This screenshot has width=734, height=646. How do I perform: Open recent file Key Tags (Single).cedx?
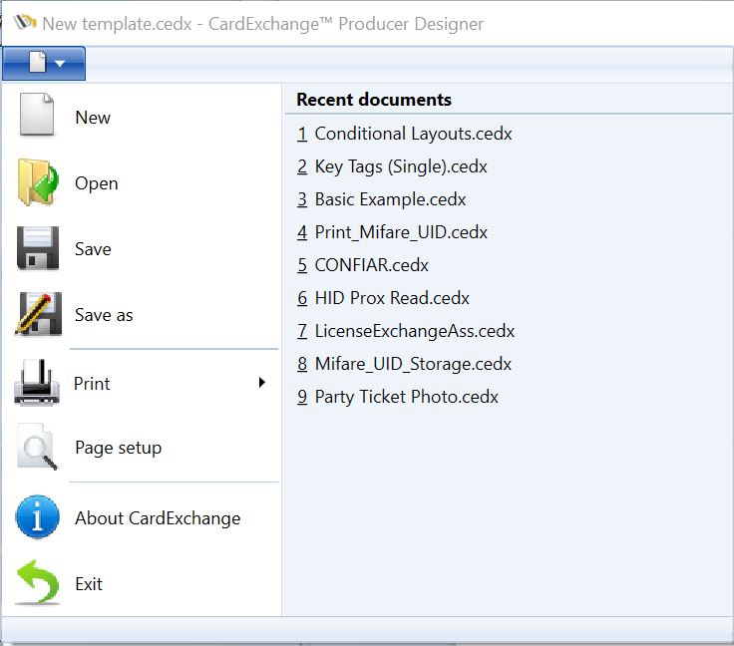pos(392,166)
